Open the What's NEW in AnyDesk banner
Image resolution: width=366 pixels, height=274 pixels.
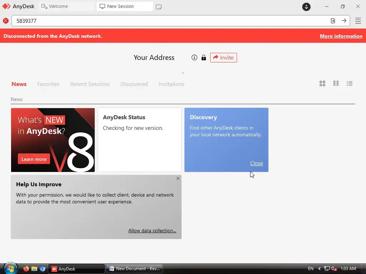click(53, 140)
